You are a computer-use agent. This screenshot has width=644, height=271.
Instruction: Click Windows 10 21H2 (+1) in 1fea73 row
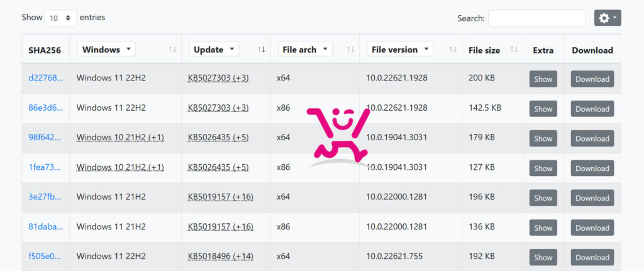click(120, 167)
